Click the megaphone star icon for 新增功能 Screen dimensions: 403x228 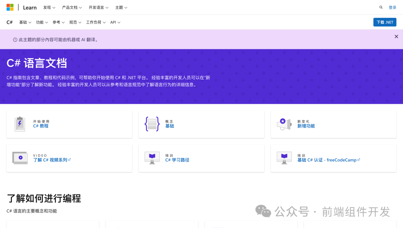(284, 124)
